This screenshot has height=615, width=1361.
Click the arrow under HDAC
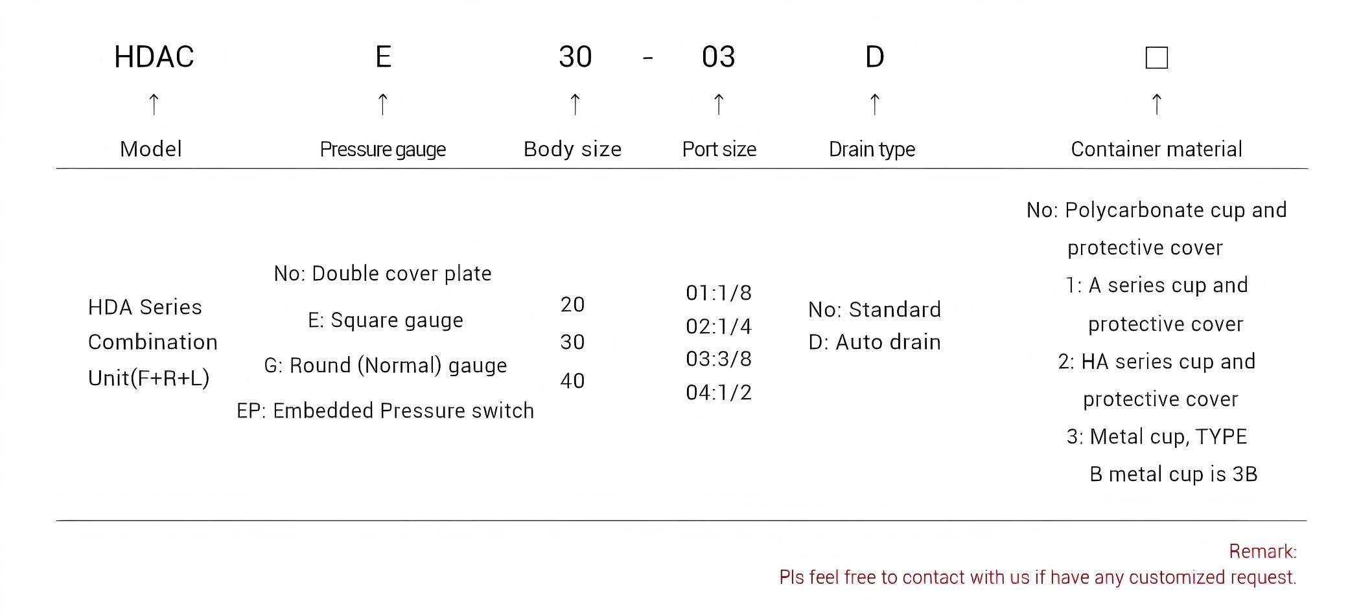154,104
